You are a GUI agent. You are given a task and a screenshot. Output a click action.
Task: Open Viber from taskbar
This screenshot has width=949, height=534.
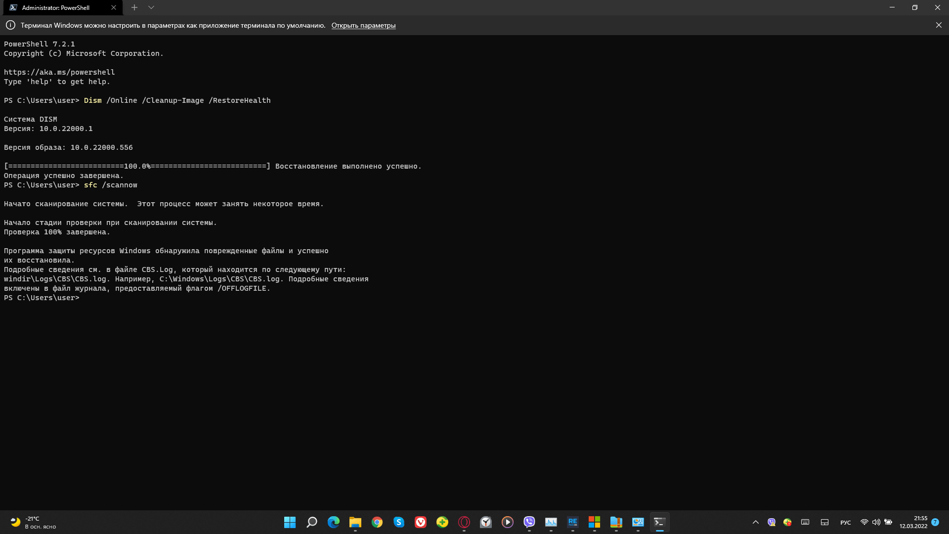point(529,522)
